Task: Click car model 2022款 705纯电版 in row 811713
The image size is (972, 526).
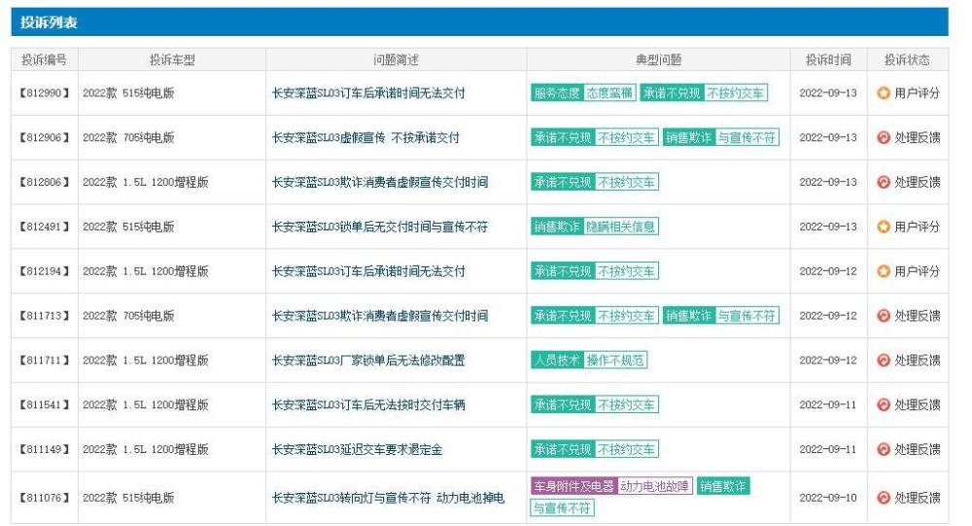Action: click(128, 316)
